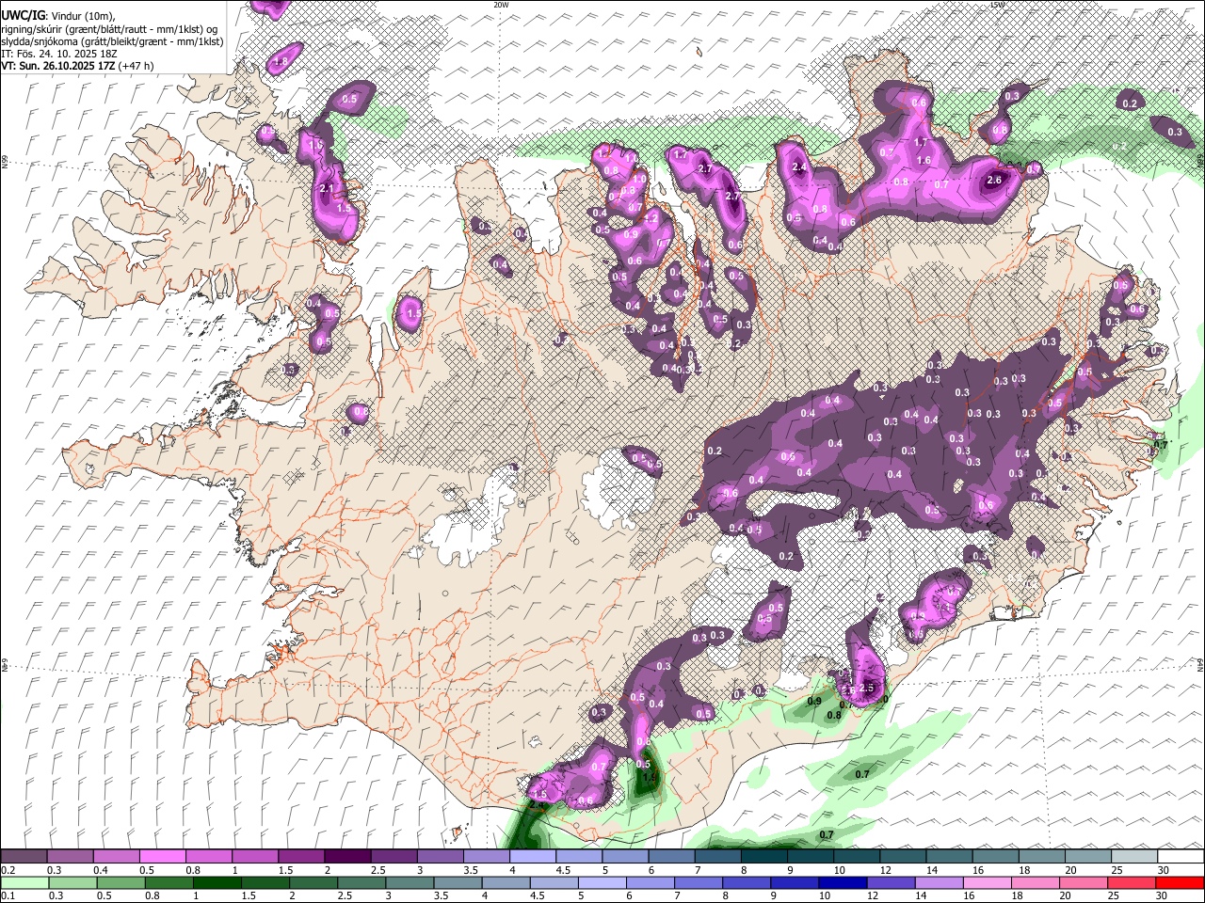This screenshot has height=903, width=1205.
Task: Click the 20W longitude label at the top
Action: (501, 5)
